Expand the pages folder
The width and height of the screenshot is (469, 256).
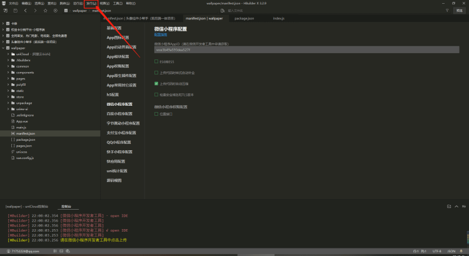(8, 78)
